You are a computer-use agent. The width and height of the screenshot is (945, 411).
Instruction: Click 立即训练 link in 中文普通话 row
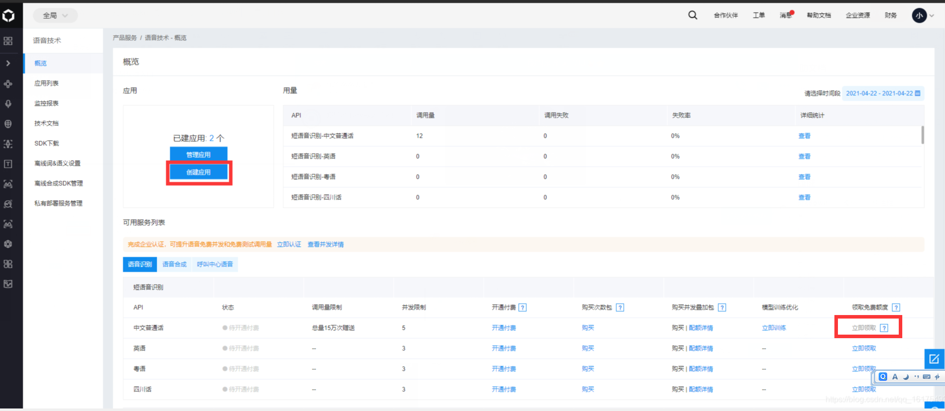click(x=774, y=328)
